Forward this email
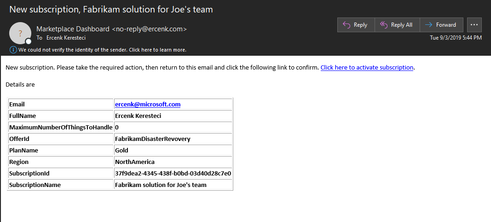Viewport: 491px width, 222px height. [x=441, y=25]
